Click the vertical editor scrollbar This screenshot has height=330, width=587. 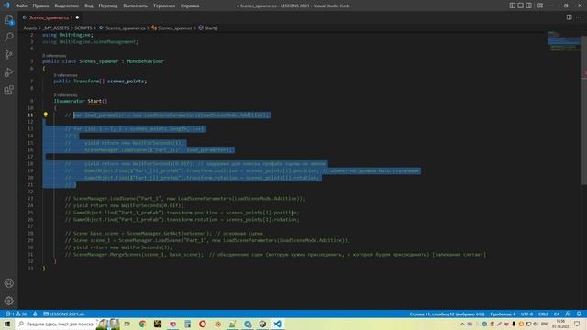pos(584,110)
